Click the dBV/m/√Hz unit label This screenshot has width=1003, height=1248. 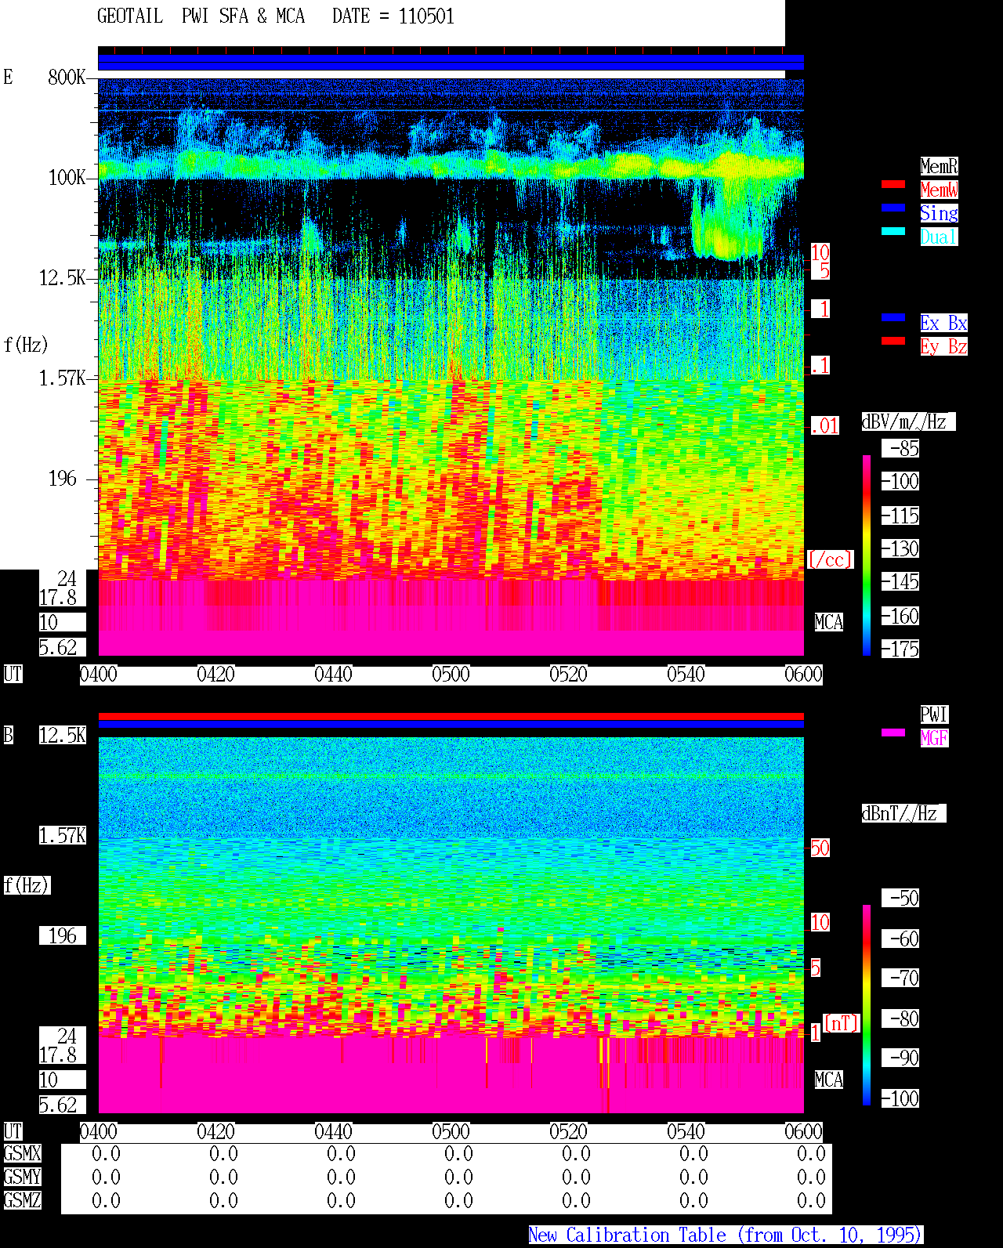pyautogui.click(x=908, y=421)
